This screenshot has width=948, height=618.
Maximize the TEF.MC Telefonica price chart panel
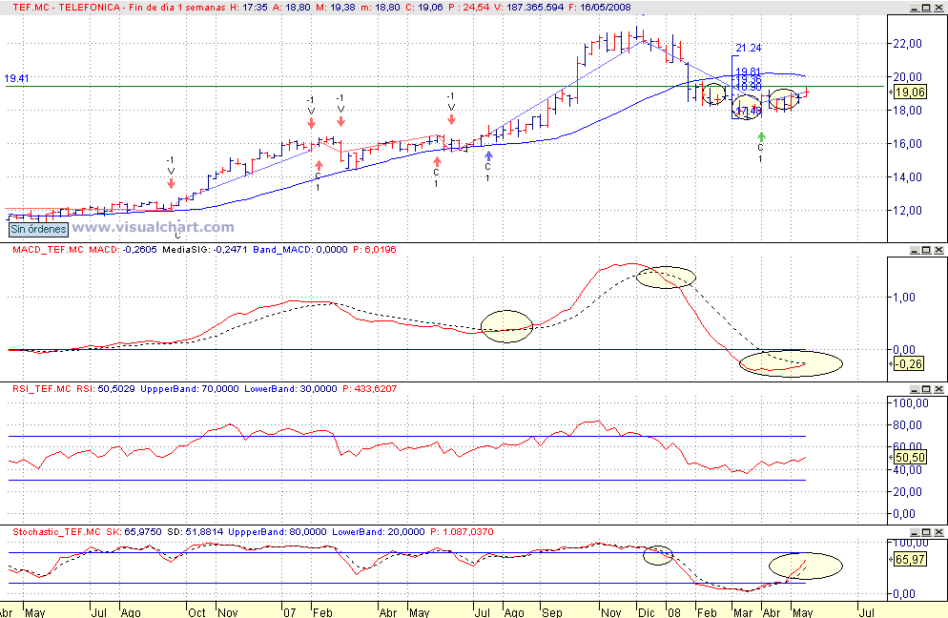coord(927,8)
